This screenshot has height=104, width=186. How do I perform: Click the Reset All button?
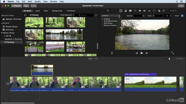(x=173, y=11)
